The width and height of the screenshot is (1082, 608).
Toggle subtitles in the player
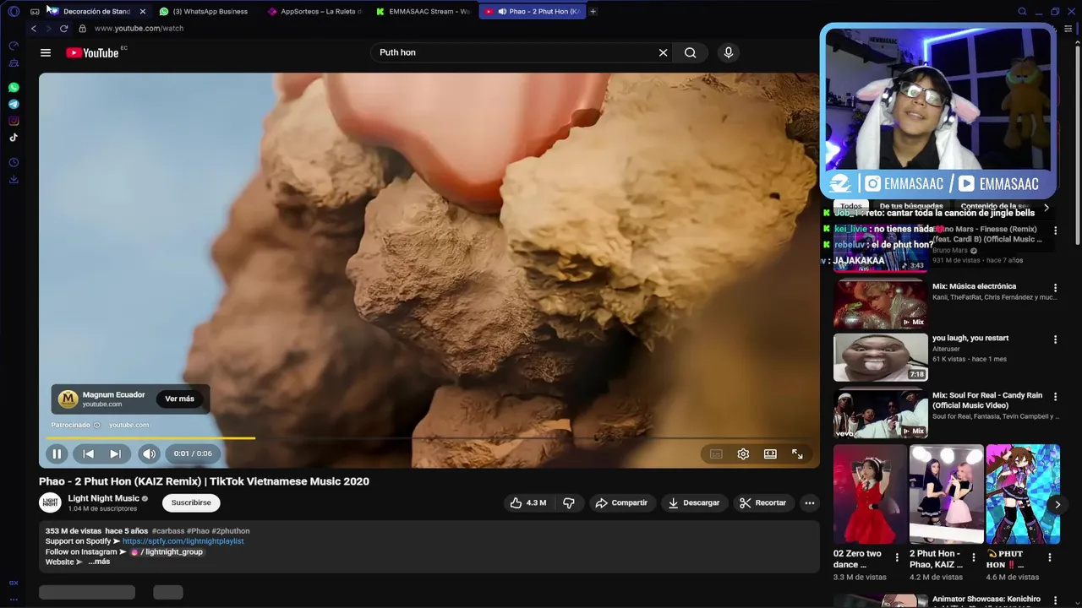[716, 453]
